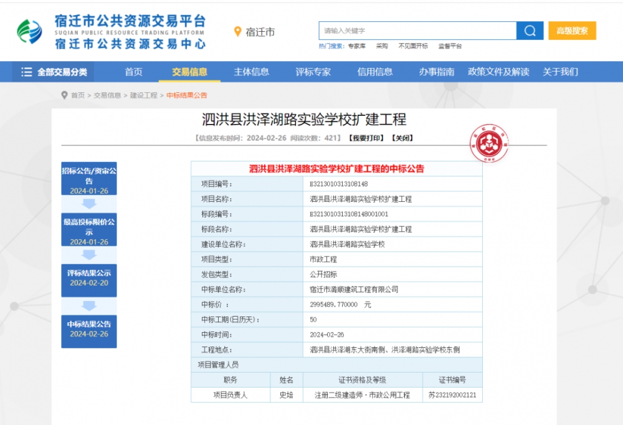Open the 招标公告/资审公告 2024-01-26 step
This screenshot has width=623, height=425.
[x=89, y=178]
